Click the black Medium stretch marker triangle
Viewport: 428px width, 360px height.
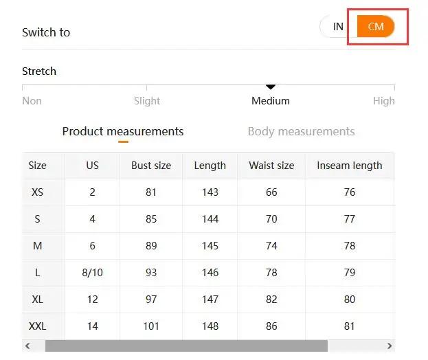[x=271, y=87]
